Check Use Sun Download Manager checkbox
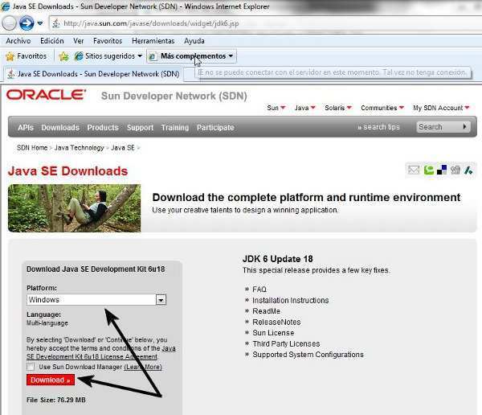 coord(31,367)
